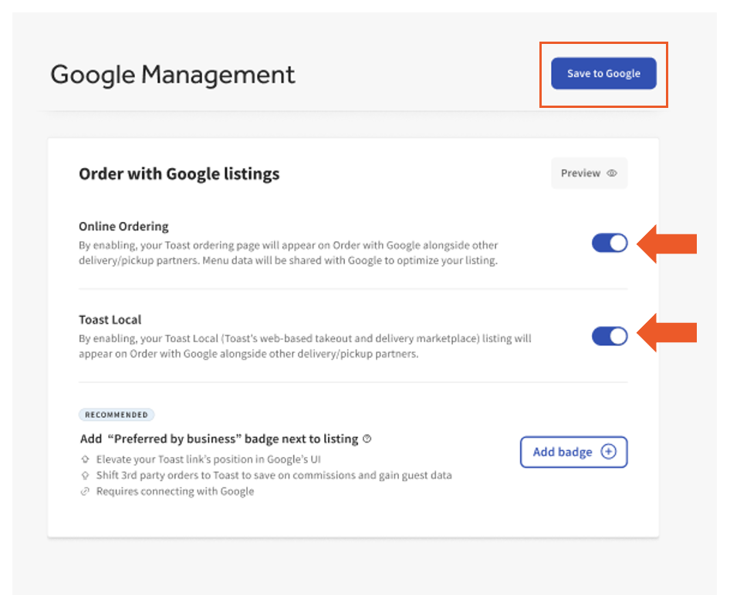The height and width of the screenshot is (612, 730).
Task: Click the Toast Local setting label
Action: [x=110, y=320]
